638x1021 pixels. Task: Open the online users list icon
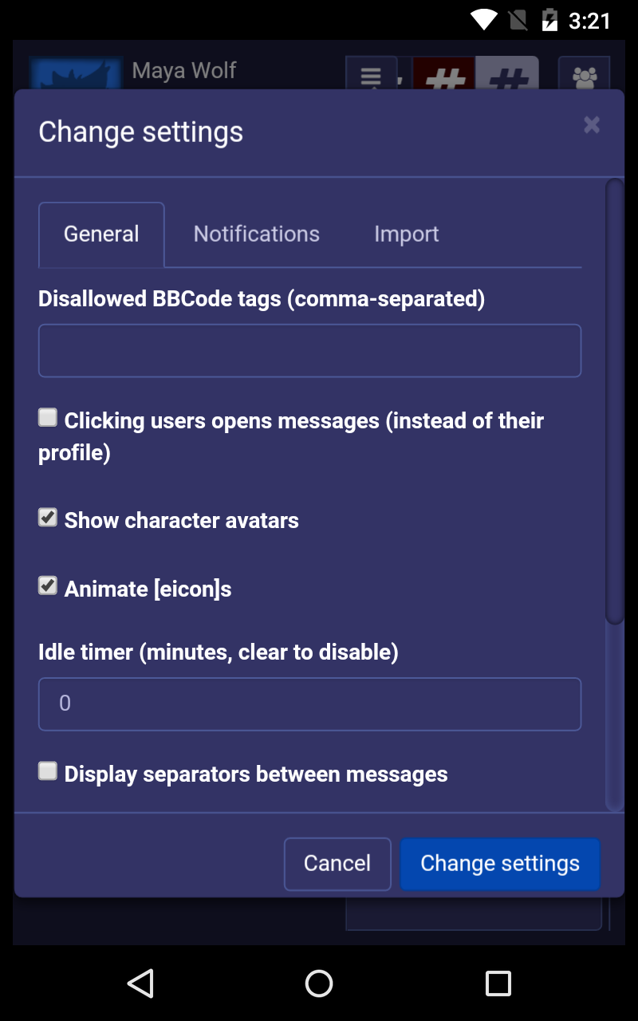click(585, 77)
